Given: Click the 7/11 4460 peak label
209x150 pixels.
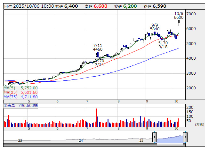Looking at the screenshot, I should click(98, 48).
